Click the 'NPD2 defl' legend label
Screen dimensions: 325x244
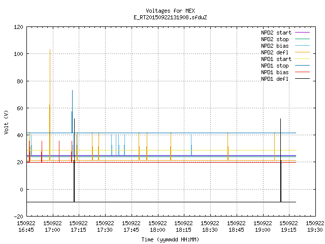tap(275, 52)
